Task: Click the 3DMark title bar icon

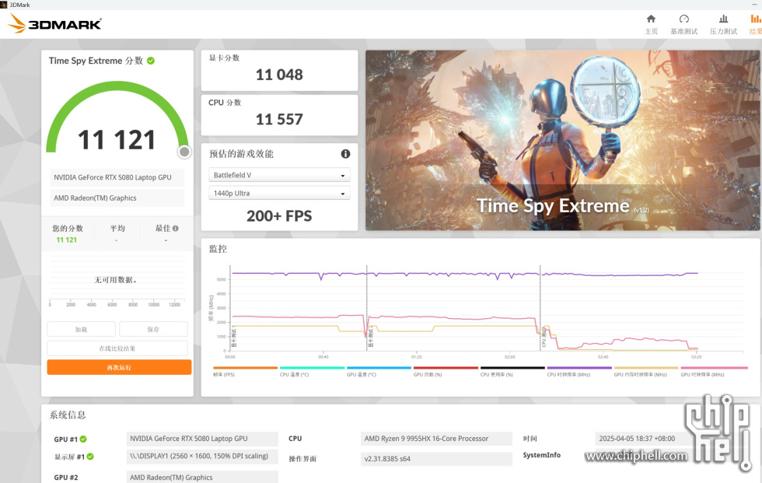Action: point(4,5)
